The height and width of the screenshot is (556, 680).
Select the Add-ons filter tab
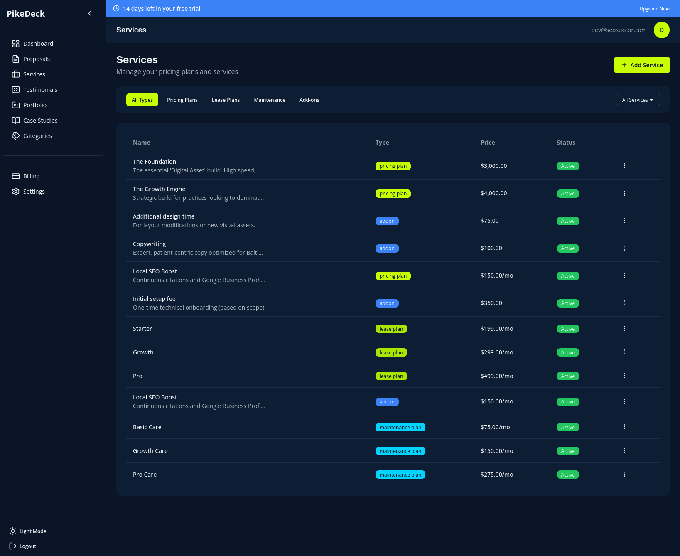309,100
